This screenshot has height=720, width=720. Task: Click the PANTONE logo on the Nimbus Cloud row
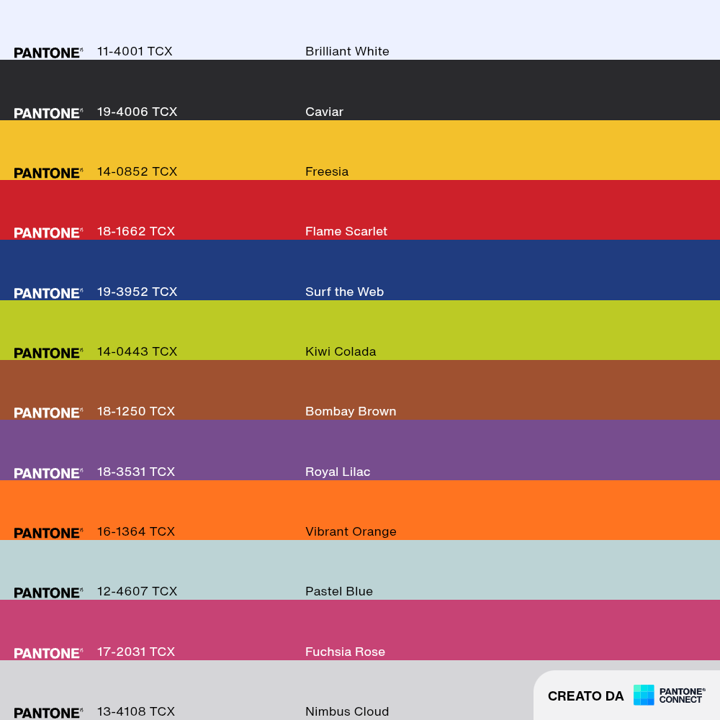[x=48, y=713]
